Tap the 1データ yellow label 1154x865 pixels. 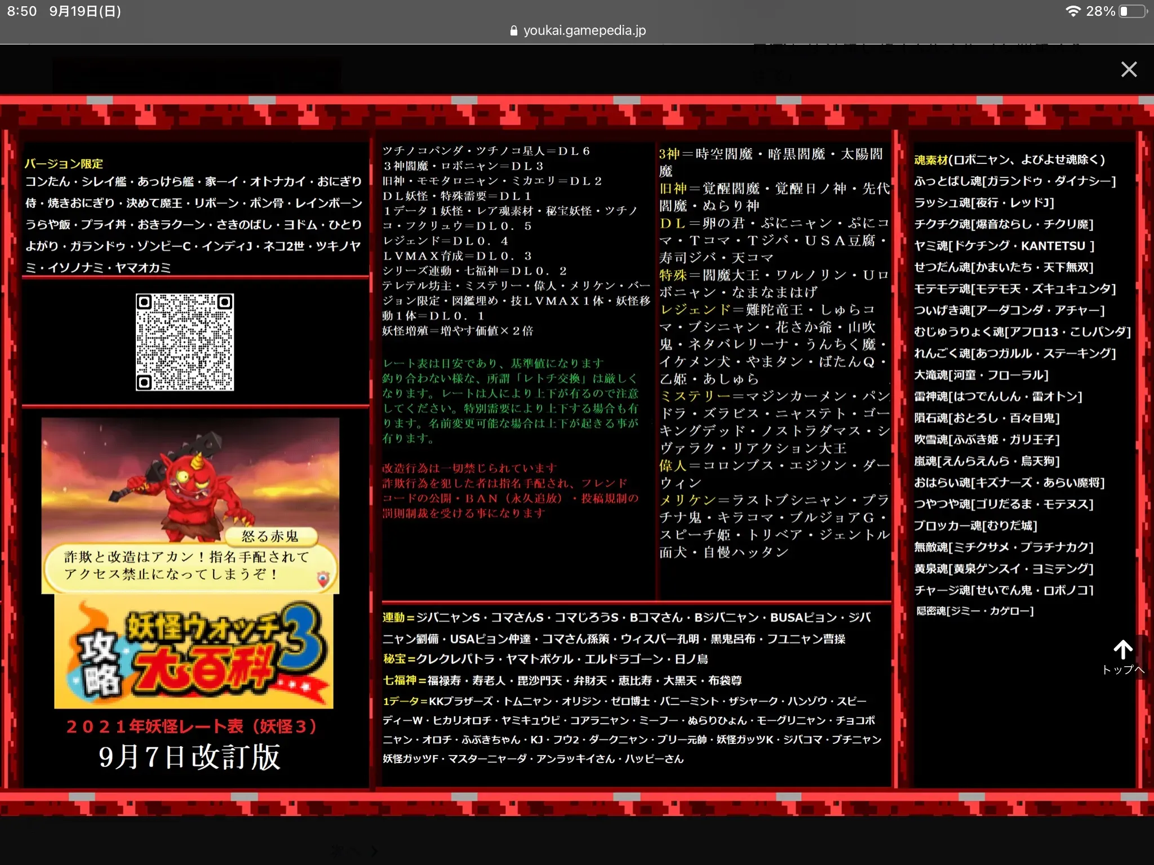tap(401, 701)
